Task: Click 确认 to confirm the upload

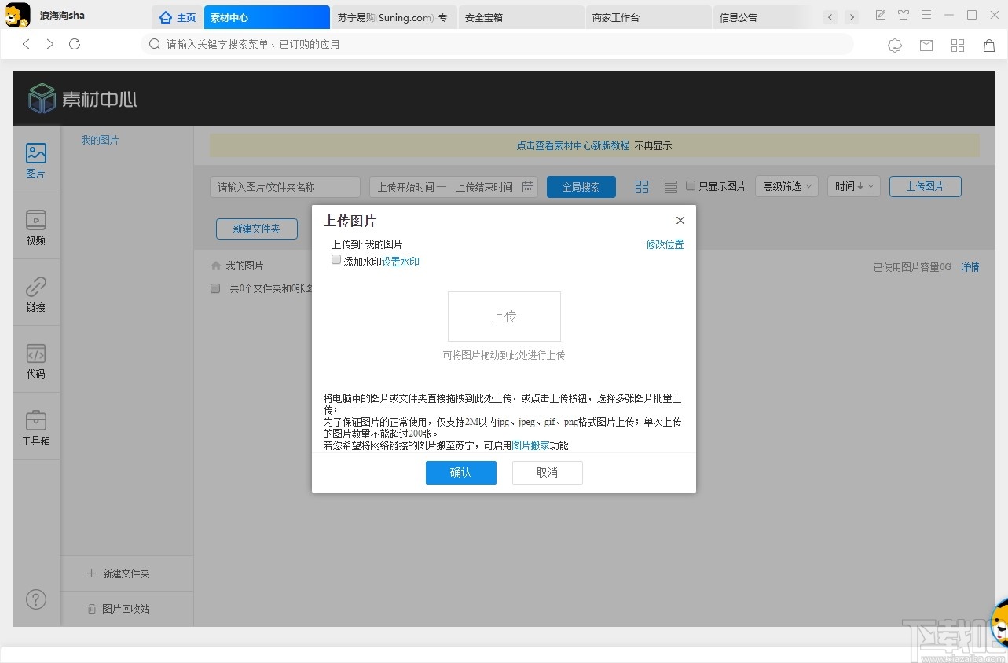Action: (460, 472)
